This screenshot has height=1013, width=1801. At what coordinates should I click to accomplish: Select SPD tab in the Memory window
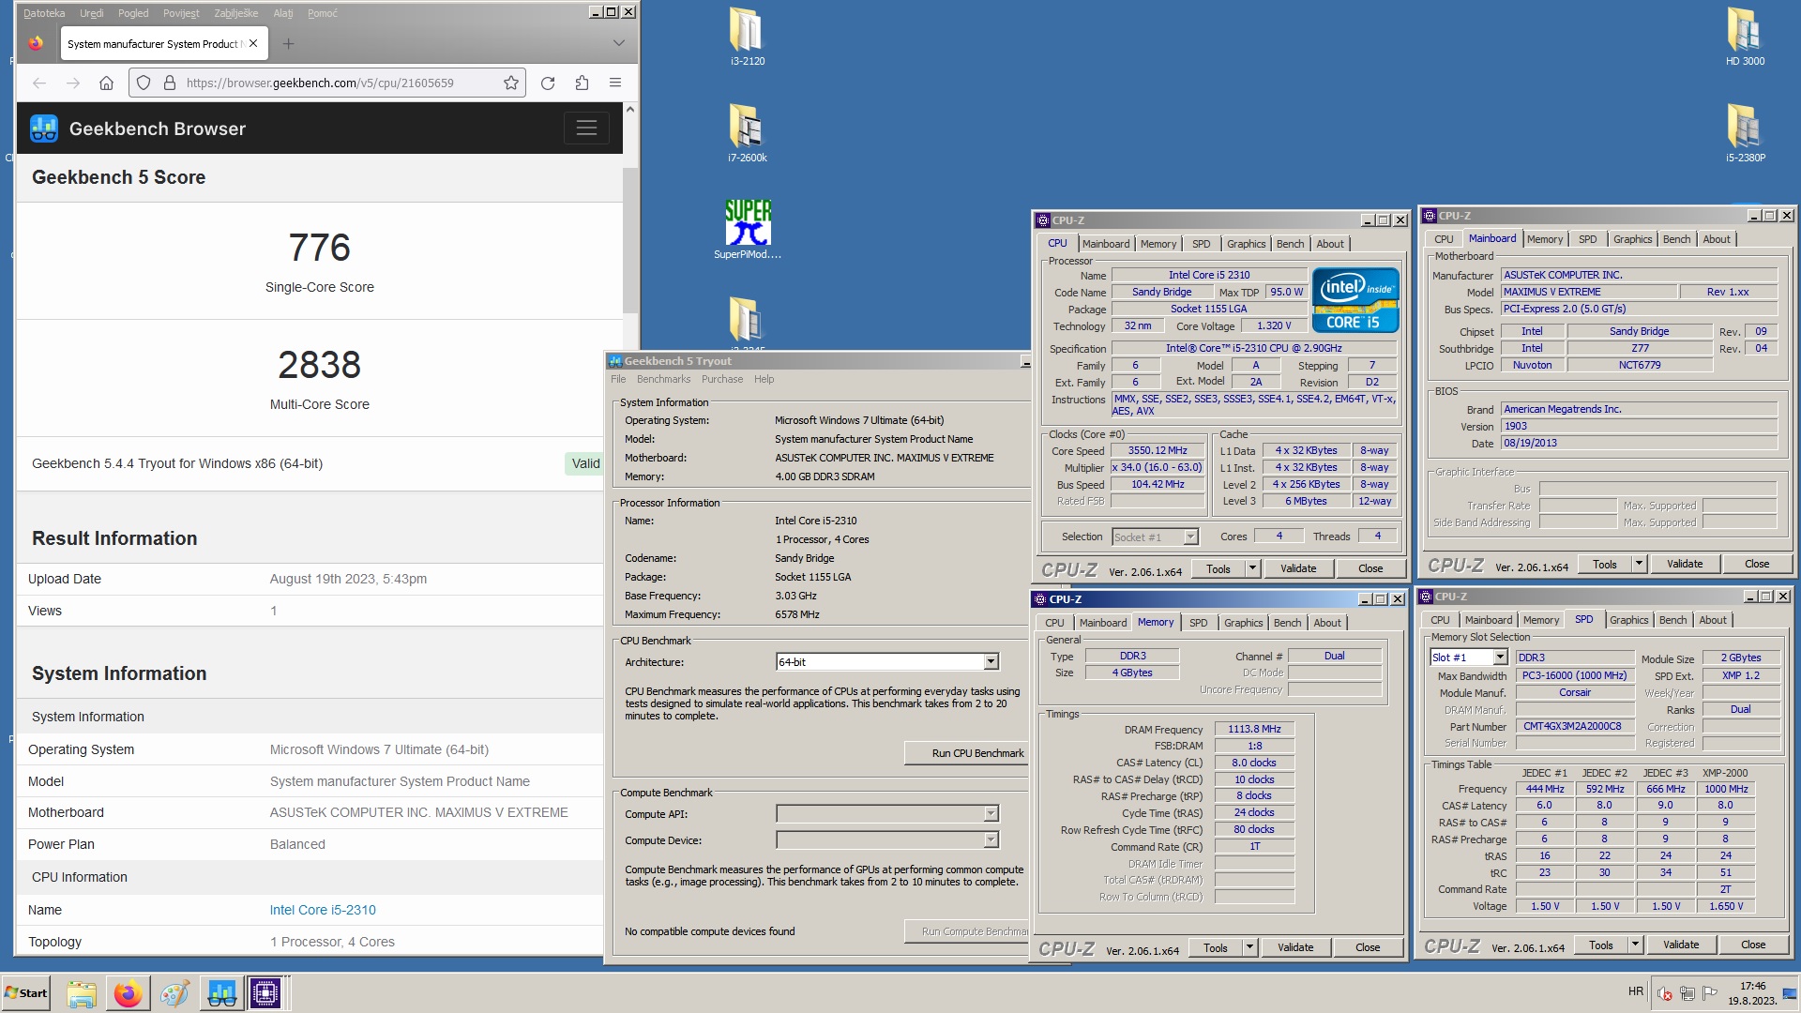tap(1198, 623)
